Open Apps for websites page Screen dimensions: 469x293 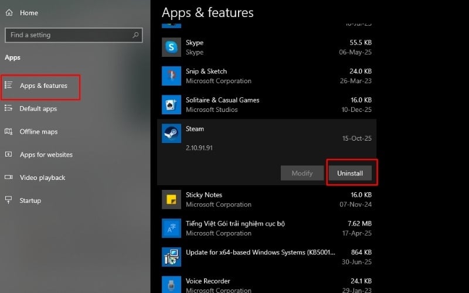point(46,155)
